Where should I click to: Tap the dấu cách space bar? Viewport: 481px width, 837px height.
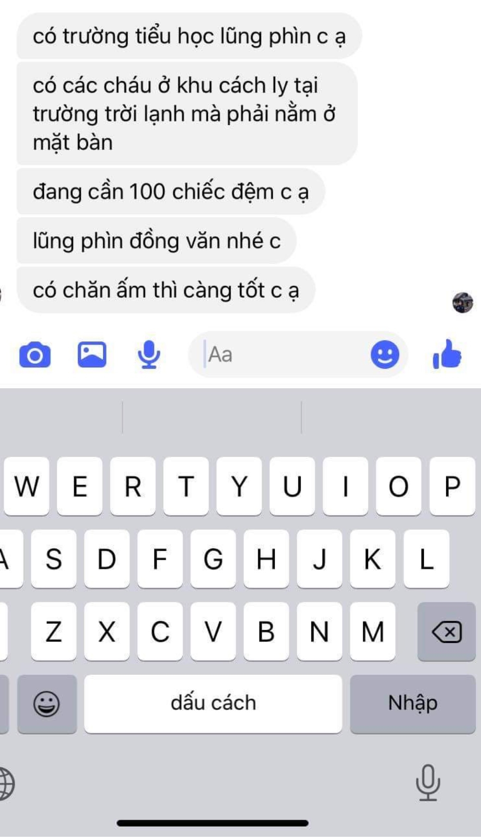[x=213, y=704]
